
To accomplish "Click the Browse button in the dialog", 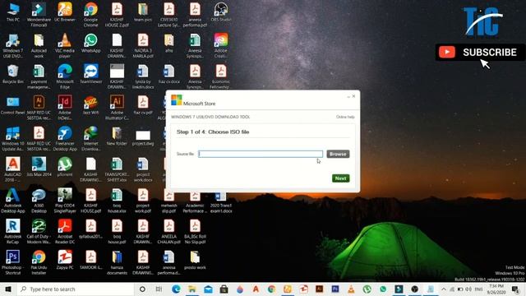I will (338, 154).
